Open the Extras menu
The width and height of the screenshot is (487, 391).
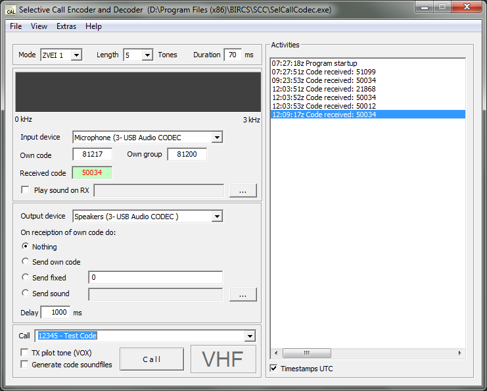click(x=66, y=26)
